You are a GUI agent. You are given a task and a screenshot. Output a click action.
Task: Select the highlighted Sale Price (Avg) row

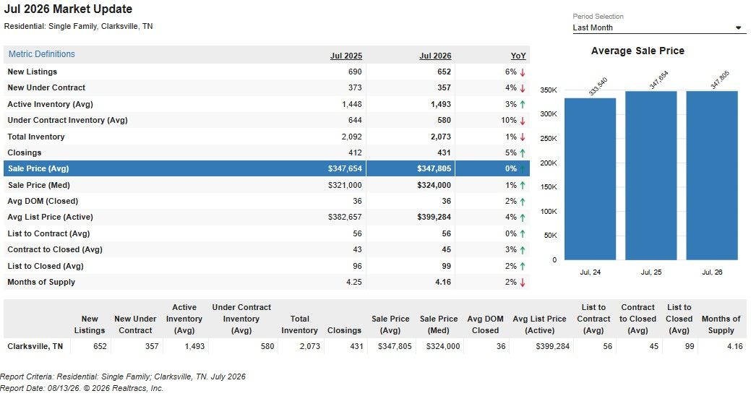(x=267, y=168)
